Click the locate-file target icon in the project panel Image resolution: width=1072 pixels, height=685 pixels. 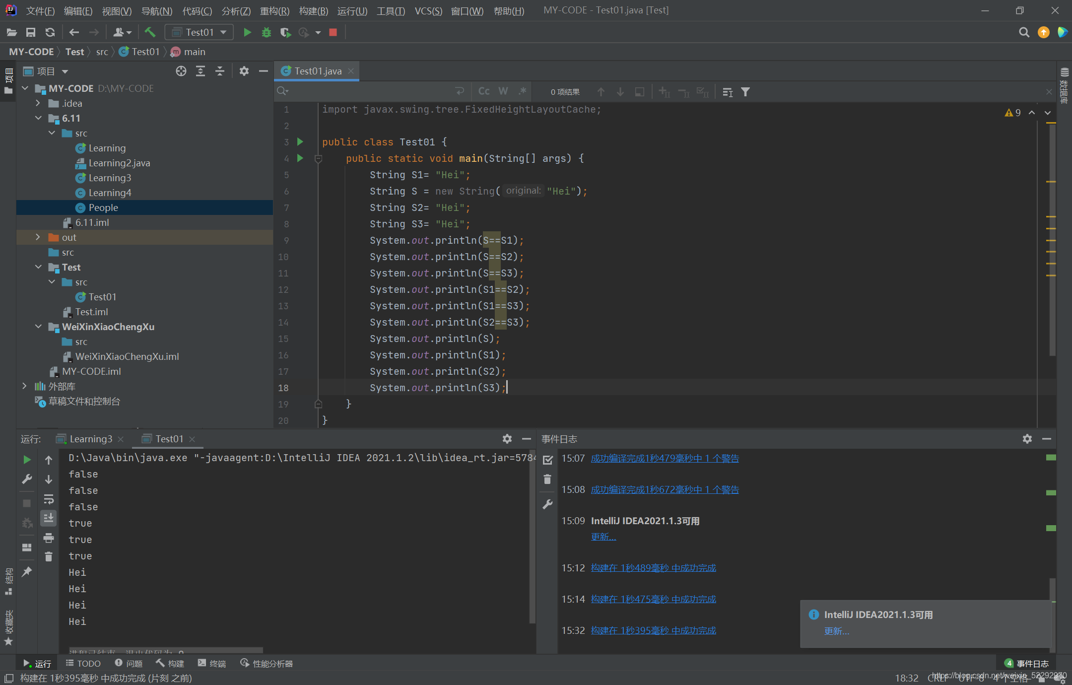pos(181,71)
